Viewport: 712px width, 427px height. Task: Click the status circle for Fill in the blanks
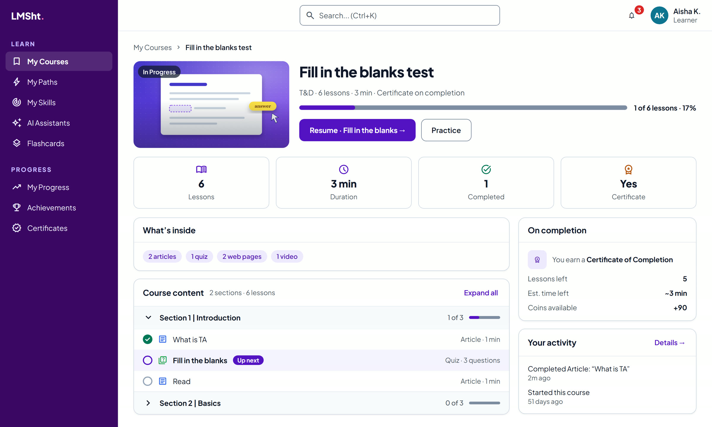click(147, 360)
